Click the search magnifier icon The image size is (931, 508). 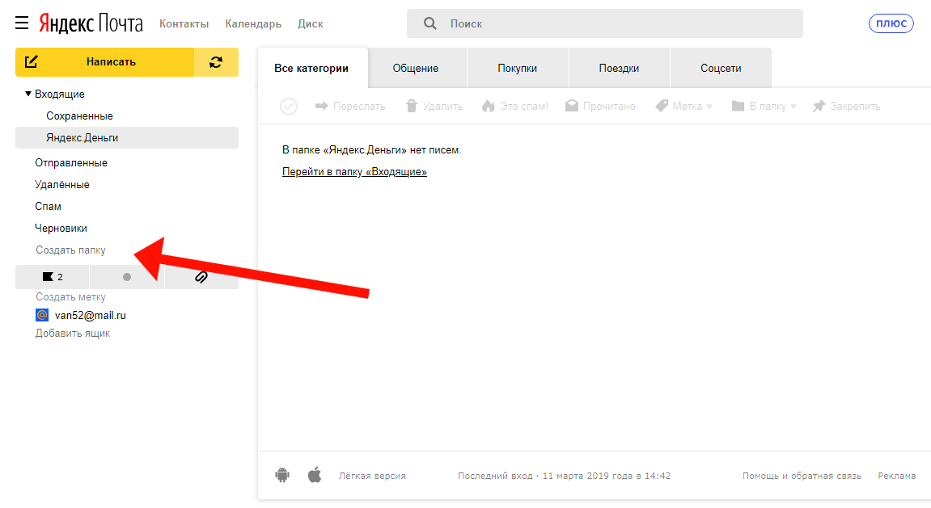click(x=430, y=23)
